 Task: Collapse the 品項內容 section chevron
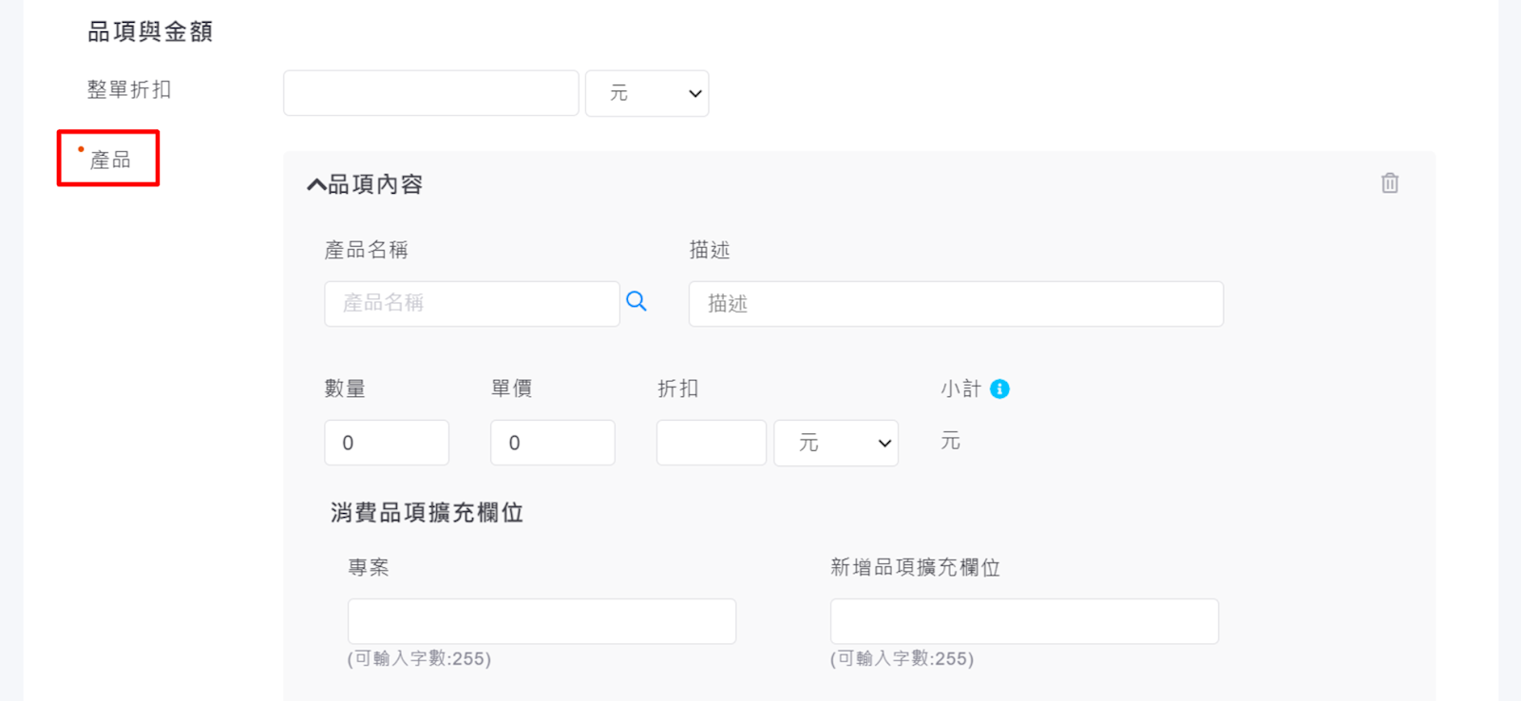(x=315, y=185)
